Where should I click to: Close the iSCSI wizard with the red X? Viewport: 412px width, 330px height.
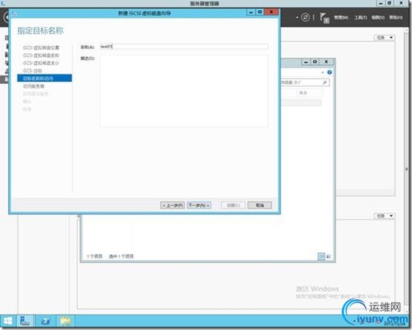[x=271, y=12]
